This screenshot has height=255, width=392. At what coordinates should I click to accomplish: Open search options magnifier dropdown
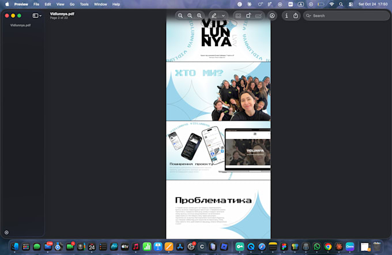coord(308,16)
